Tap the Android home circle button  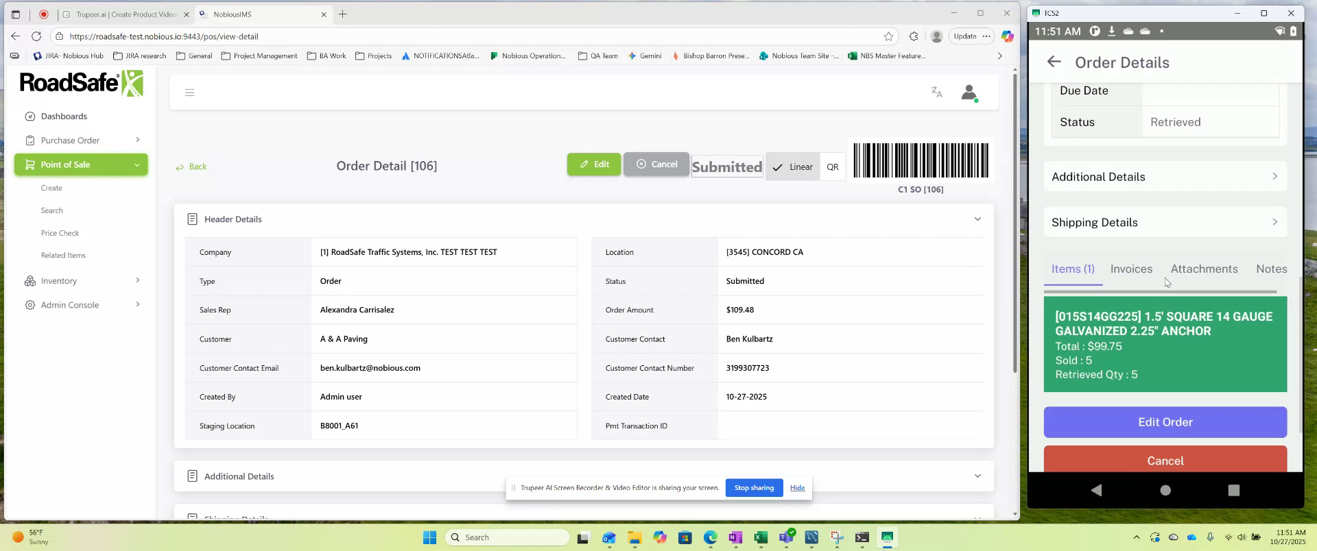[x=1165, y=490]
